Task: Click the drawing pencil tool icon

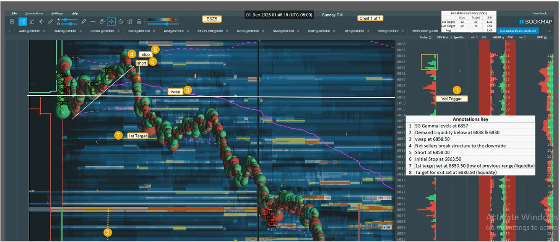Action: [x=84, y=21]
